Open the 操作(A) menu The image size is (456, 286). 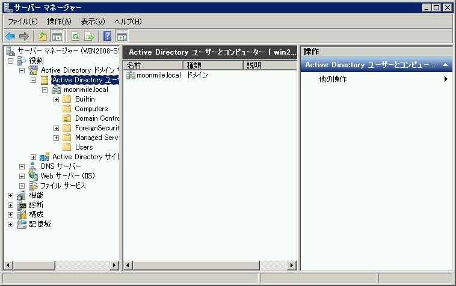point(59,22)
